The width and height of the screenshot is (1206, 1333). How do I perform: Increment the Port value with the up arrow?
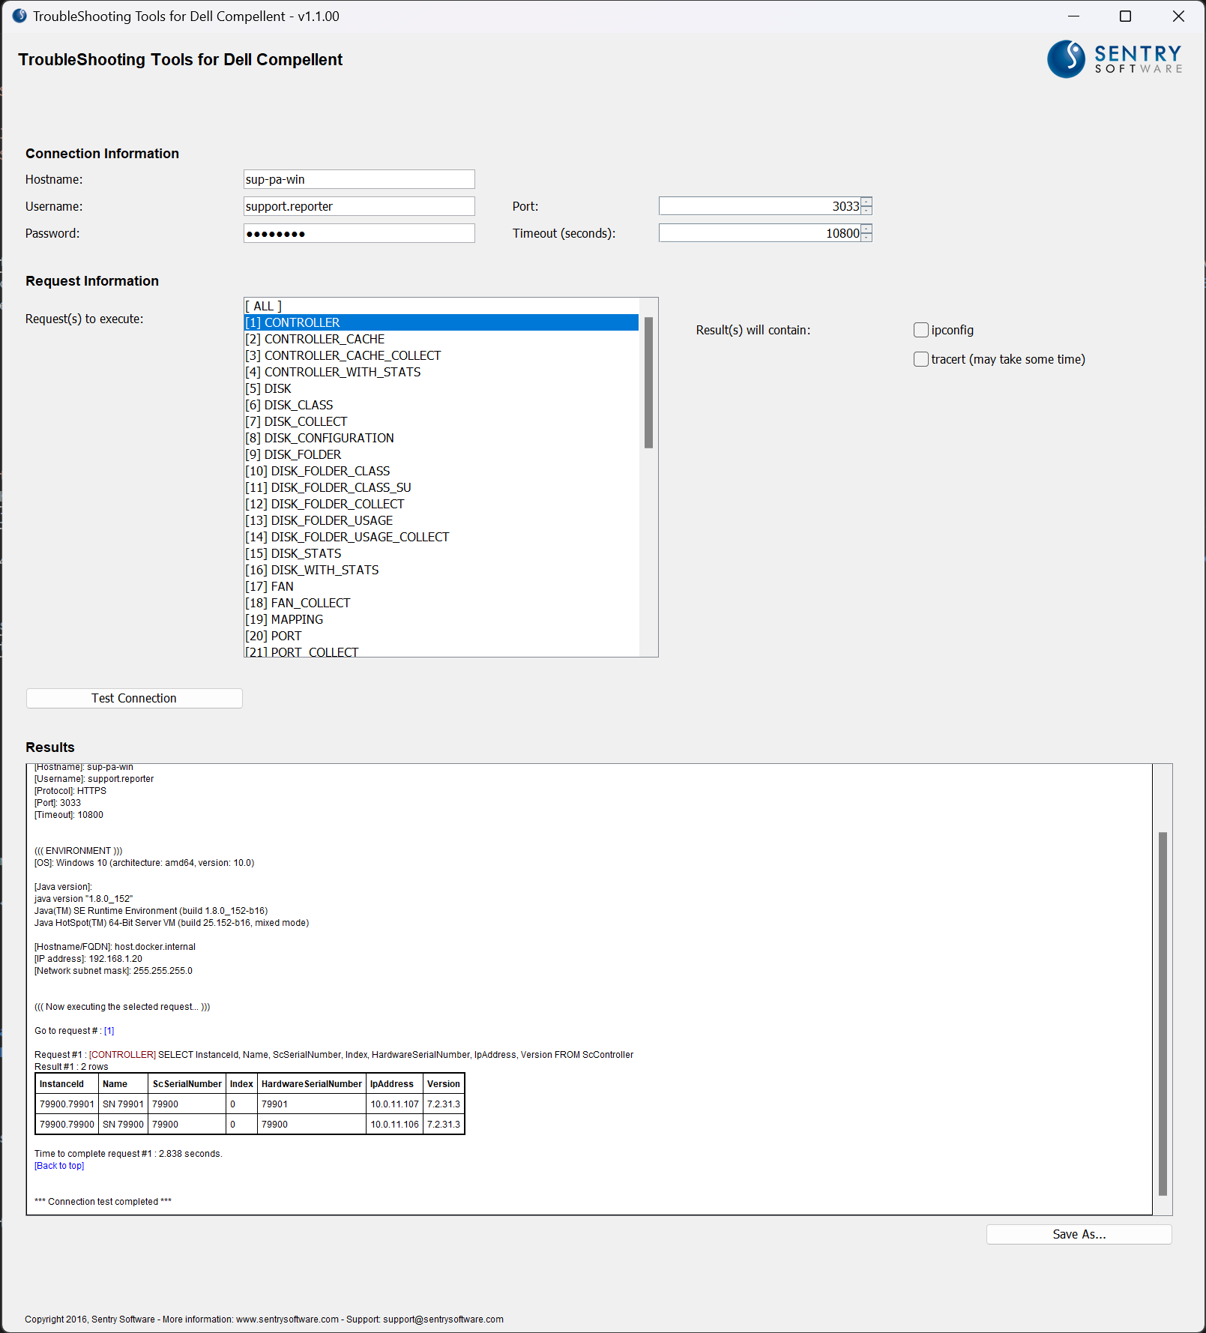(x=866, y=202)
